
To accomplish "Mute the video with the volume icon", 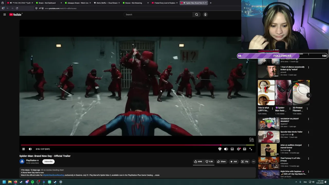I will (30, 149).
